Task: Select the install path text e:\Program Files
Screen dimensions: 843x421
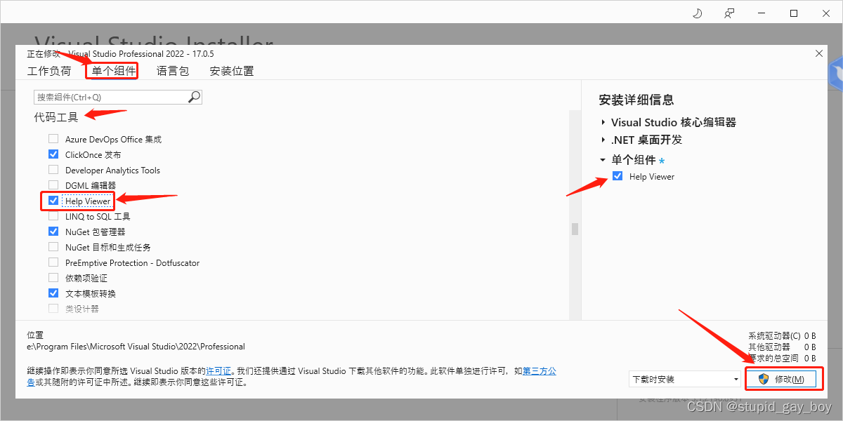Action: 136,347
